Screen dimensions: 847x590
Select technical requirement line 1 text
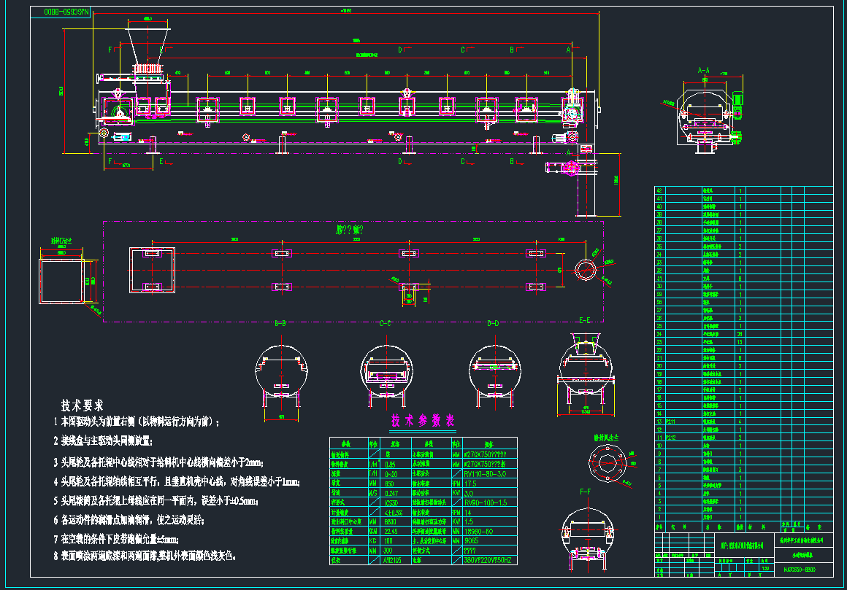tap(136, 422)
